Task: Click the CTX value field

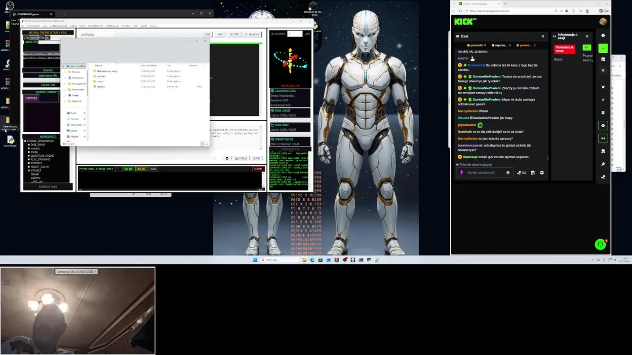Action: click(34, 37)
